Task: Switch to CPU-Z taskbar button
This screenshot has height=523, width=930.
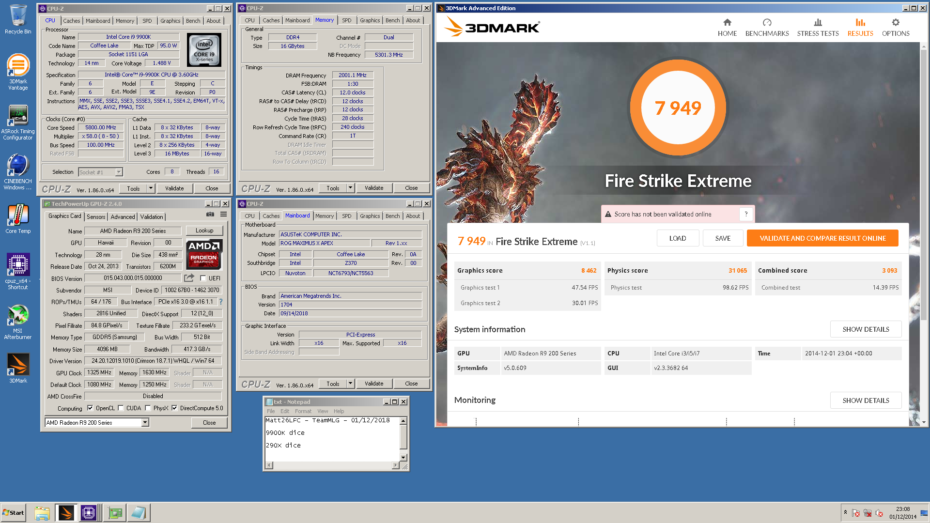Action: (x=89, y=513)
